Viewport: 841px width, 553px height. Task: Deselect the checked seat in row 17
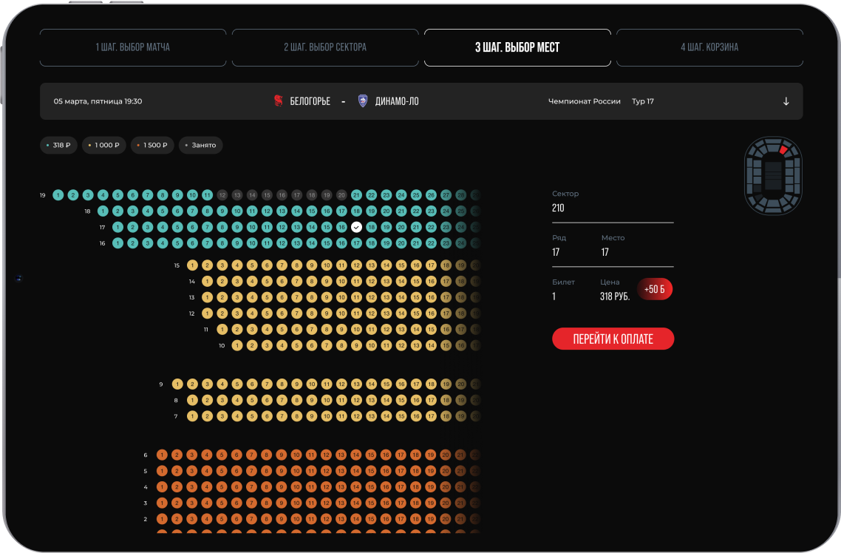tap(356, 227)
